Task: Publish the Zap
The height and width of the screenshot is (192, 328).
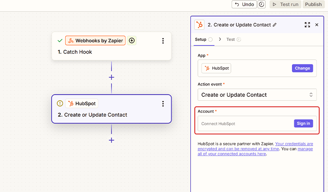Action: point(313,4)
